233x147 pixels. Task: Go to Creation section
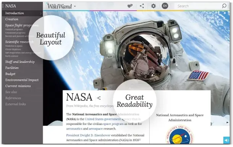coord(12,19)
